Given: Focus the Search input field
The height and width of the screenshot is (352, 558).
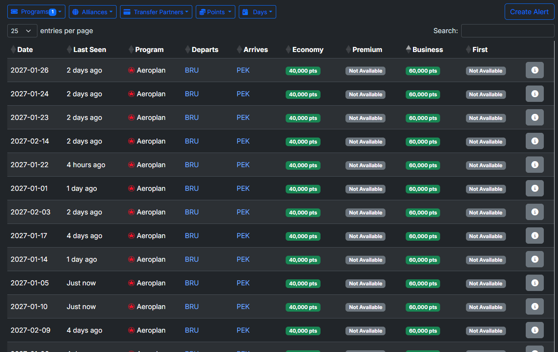Looking at the screenshot, I should pyautogui.click(x=508, y=31).
